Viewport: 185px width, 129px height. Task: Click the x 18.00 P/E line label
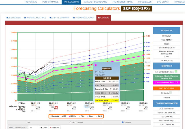click(147, 54)
